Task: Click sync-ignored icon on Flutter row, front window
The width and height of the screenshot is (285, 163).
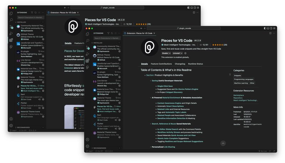Action: (x=116, y=129)
